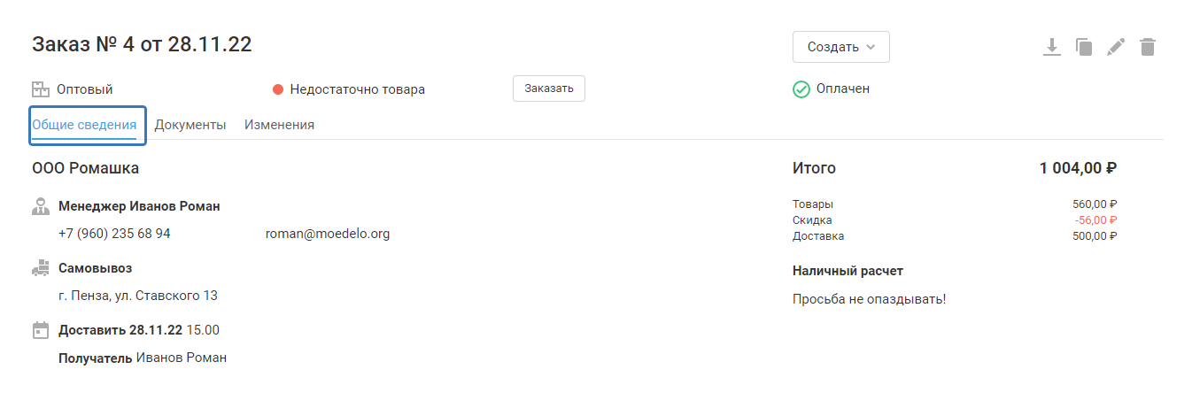Image resolution: width=1192 pixels, height=408 pixels.
Task: Click the phone number +7 (960) 235 68 94
Action: [114, 234]
